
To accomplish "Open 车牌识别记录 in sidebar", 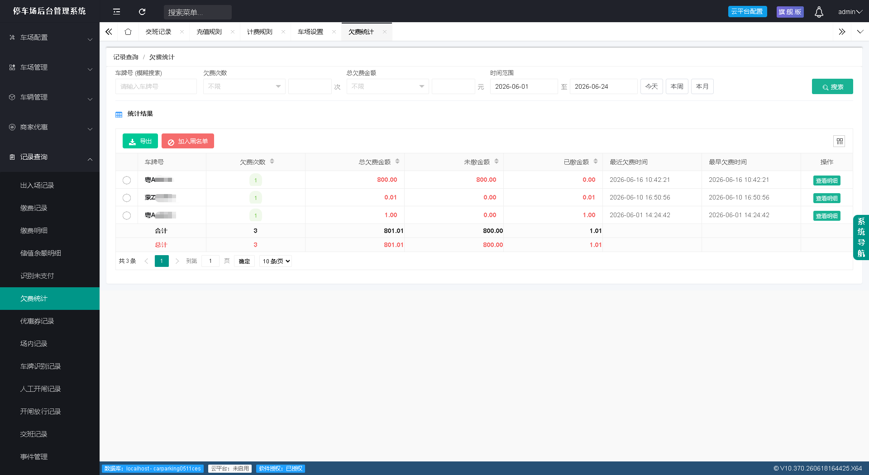I will pos(50,366).
